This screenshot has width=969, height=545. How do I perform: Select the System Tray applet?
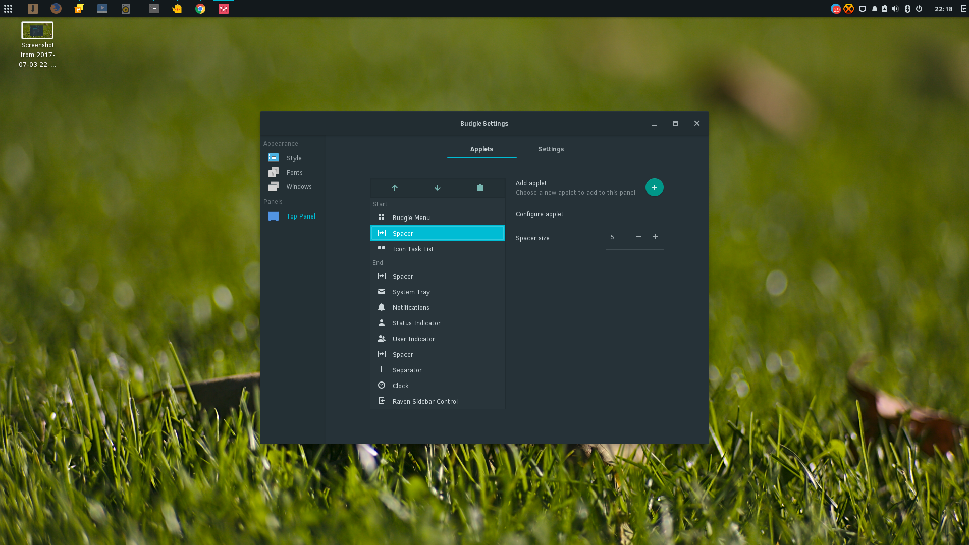pos(438,292)
